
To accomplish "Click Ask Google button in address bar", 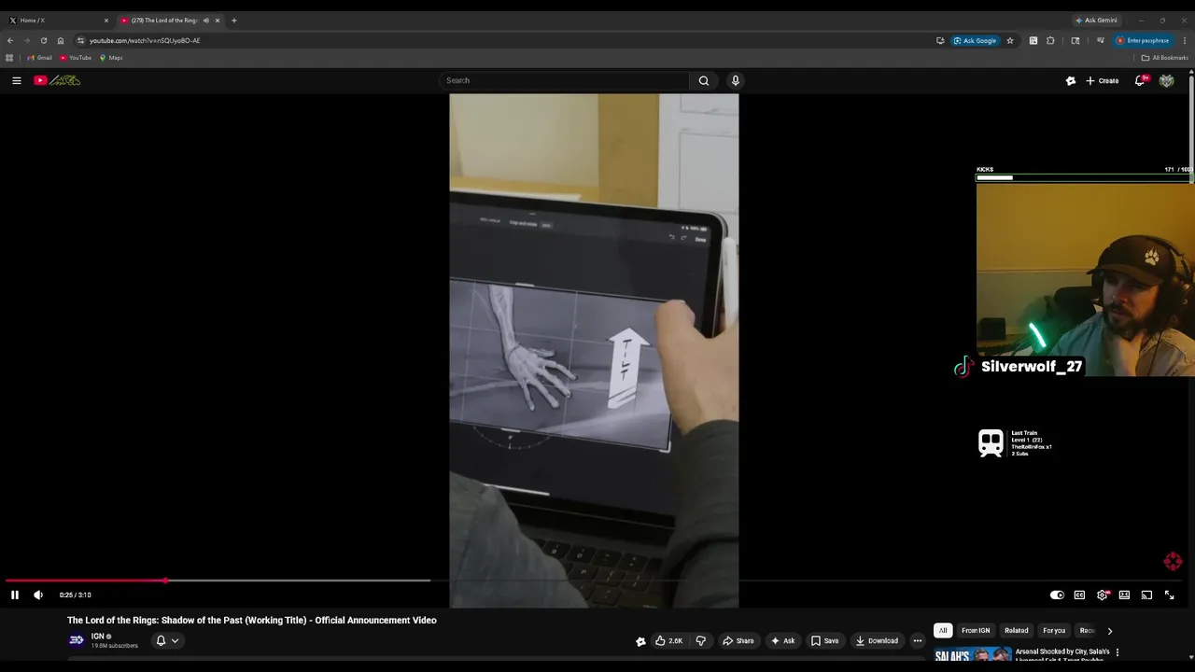I will [975, 40].
